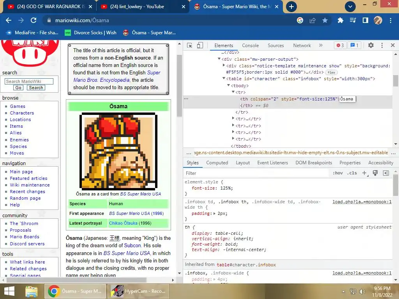Viewport: 399px width, 299px height.
Task: Open the tab search chevron button
Action: [x=350, y=7]
